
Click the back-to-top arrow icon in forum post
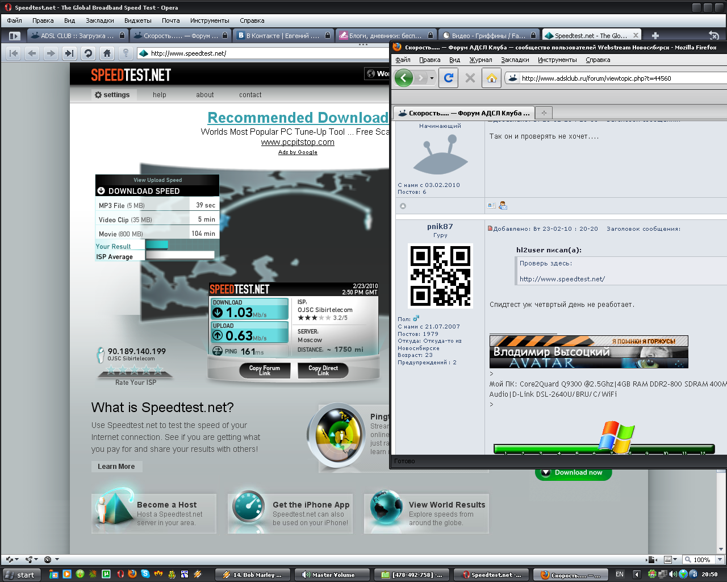(403, 206)
